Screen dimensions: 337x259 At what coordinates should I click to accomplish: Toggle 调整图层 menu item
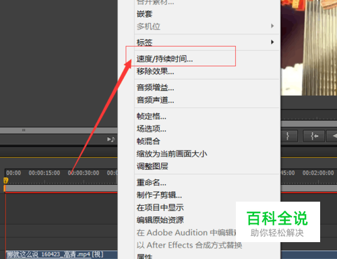(152, 167)
